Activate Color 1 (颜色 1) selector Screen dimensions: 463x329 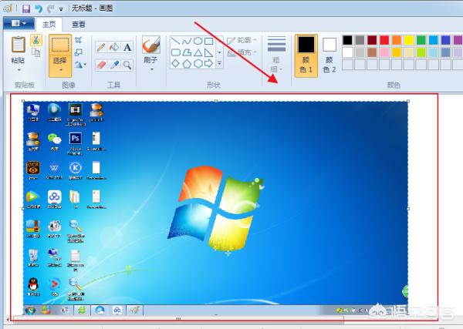click(306, 54)
